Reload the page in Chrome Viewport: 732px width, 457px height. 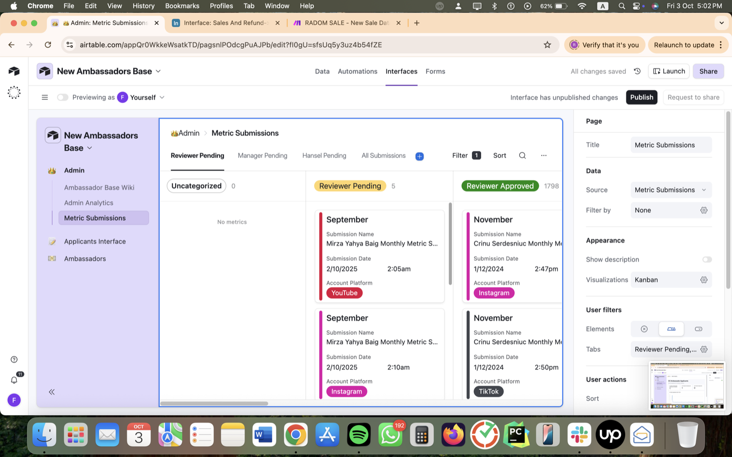pos(48,45)
